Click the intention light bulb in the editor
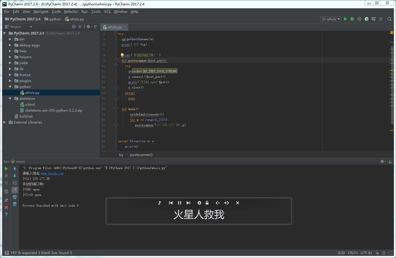The image size is (396, 258). (122, 55)
